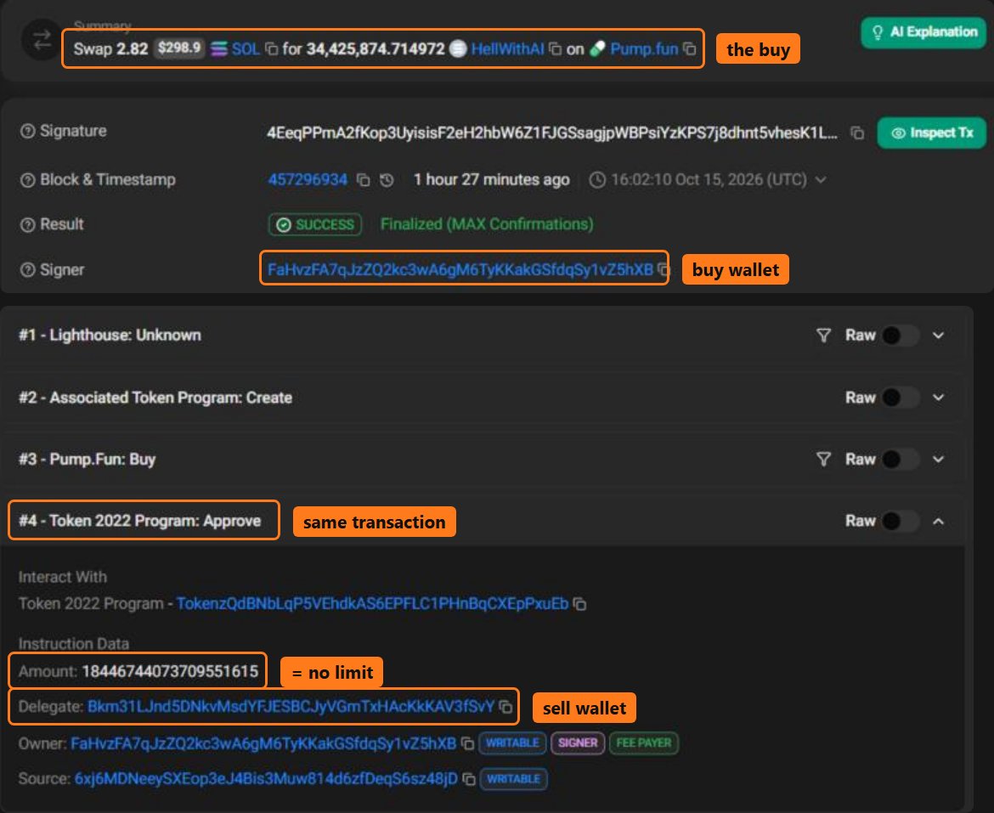Copy the Source account address

pos(469,779)
